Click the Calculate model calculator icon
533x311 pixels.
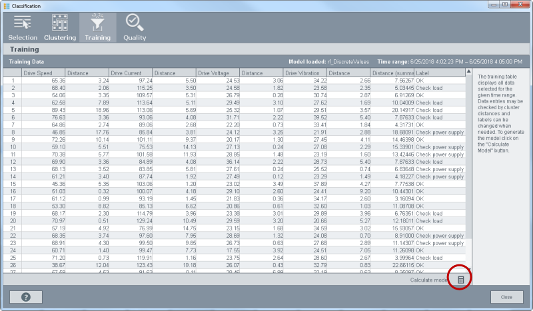pyautogui.click(x=460, y=280)
